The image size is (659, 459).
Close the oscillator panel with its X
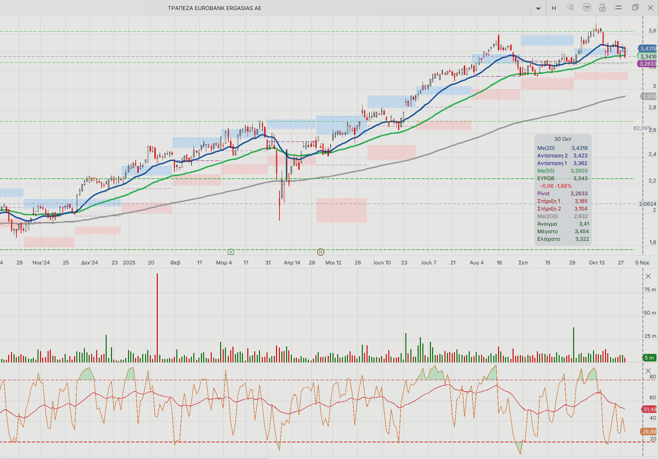pyautogui.click(x=648, y=371)
